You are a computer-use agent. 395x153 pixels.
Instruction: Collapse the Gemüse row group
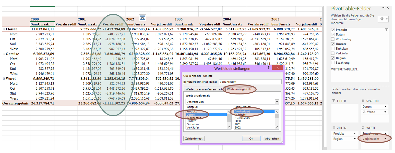click(4, 54)
